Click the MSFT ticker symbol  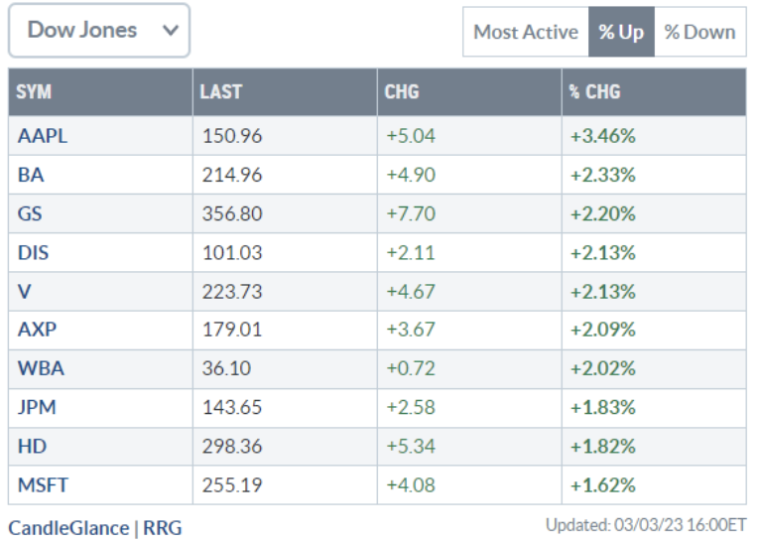[44, 484]
